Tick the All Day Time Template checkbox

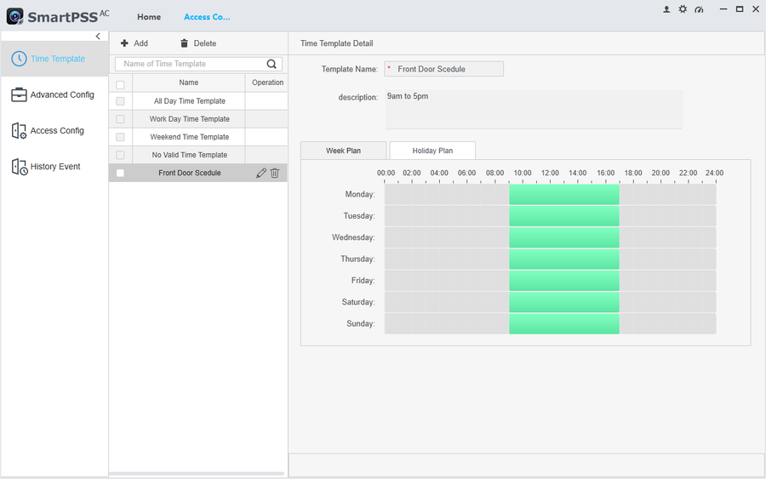pyautogui.click(x=120, y=101)
